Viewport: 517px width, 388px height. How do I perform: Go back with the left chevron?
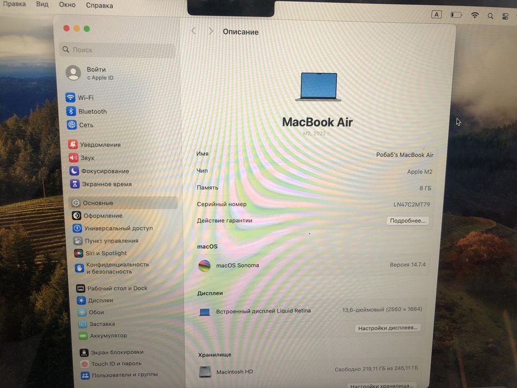click(193, 31)
